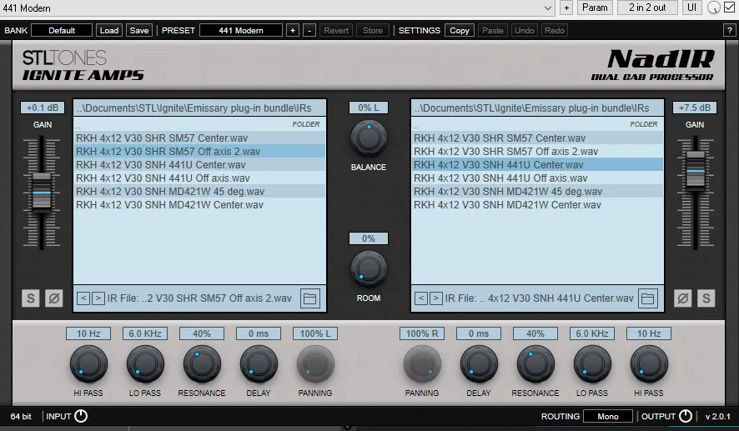Click the right PANNING knob

422,364
